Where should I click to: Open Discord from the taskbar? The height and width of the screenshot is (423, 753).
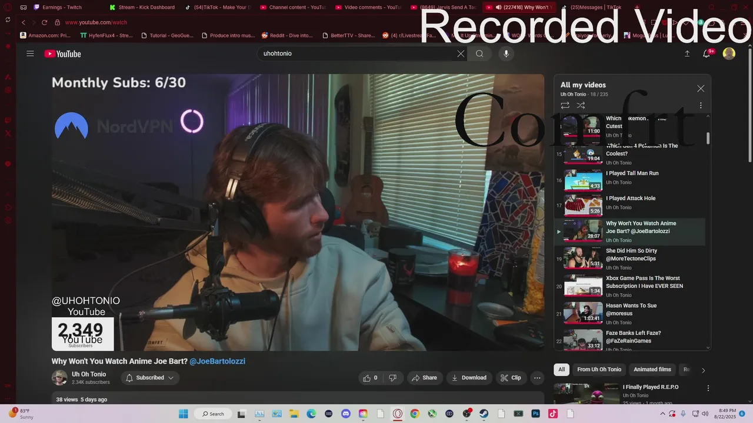tap(346, 414)
